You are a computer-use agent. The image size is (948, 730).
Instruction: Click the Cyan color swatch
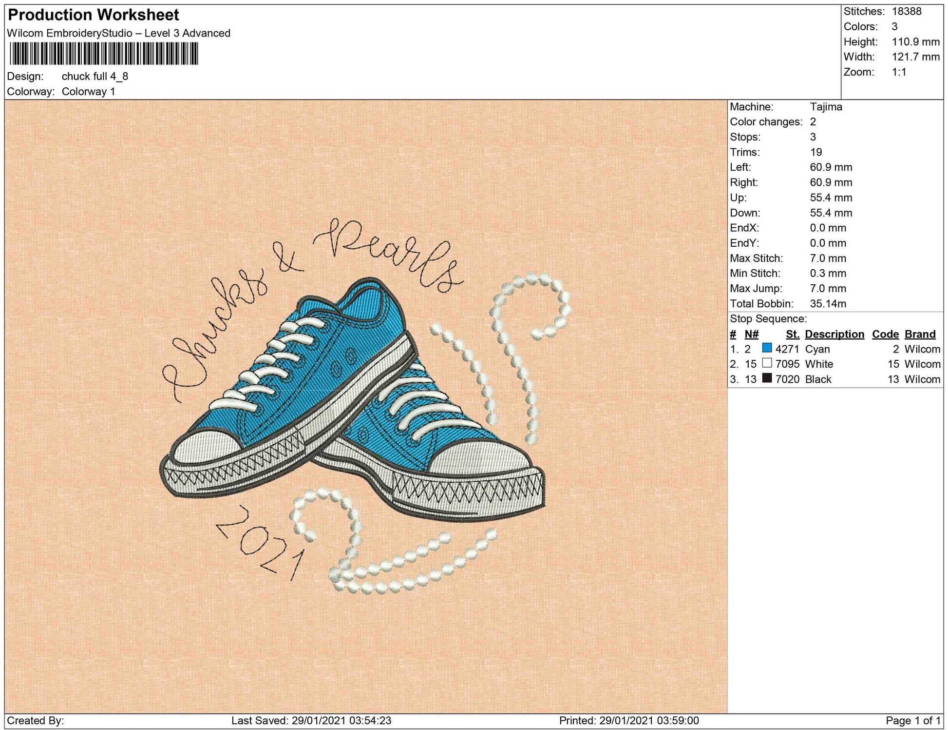click(767, 348)
